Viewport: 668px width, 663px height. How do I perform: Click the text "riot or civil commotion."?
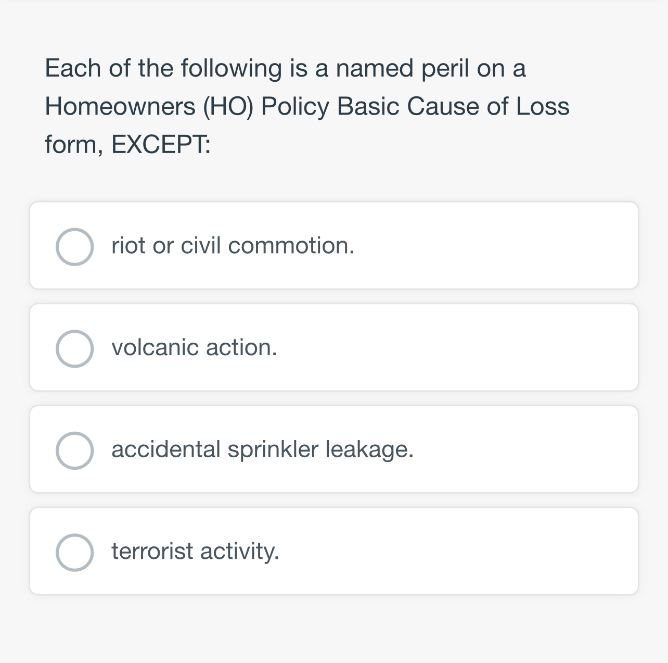(233, 246)
